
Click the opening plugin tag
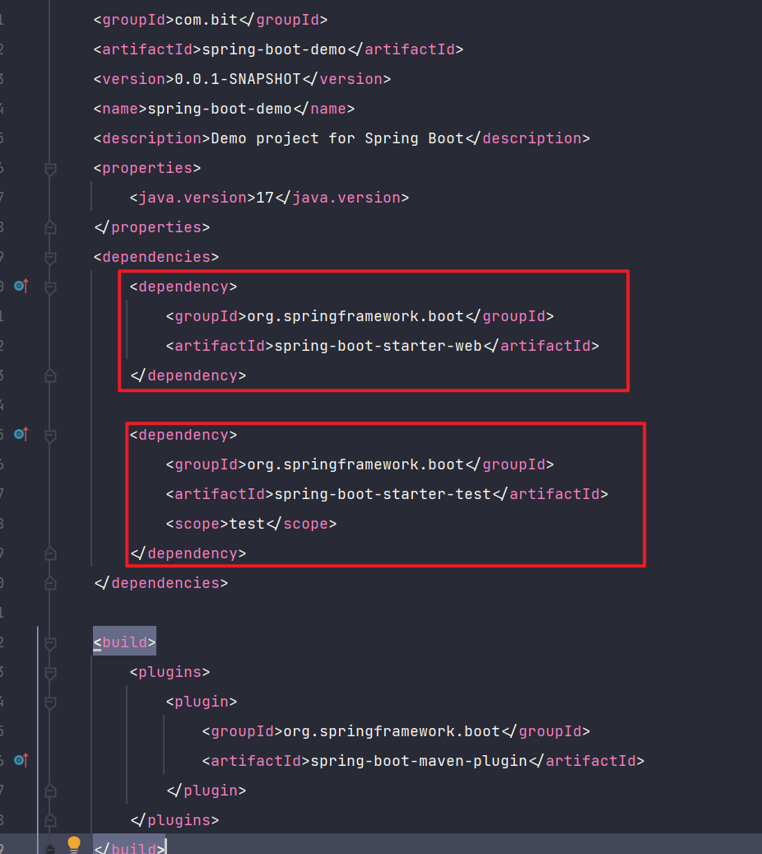tap(202, 702)
